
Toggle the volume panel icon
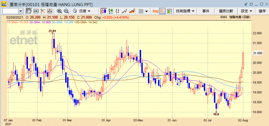pos(169,11)
